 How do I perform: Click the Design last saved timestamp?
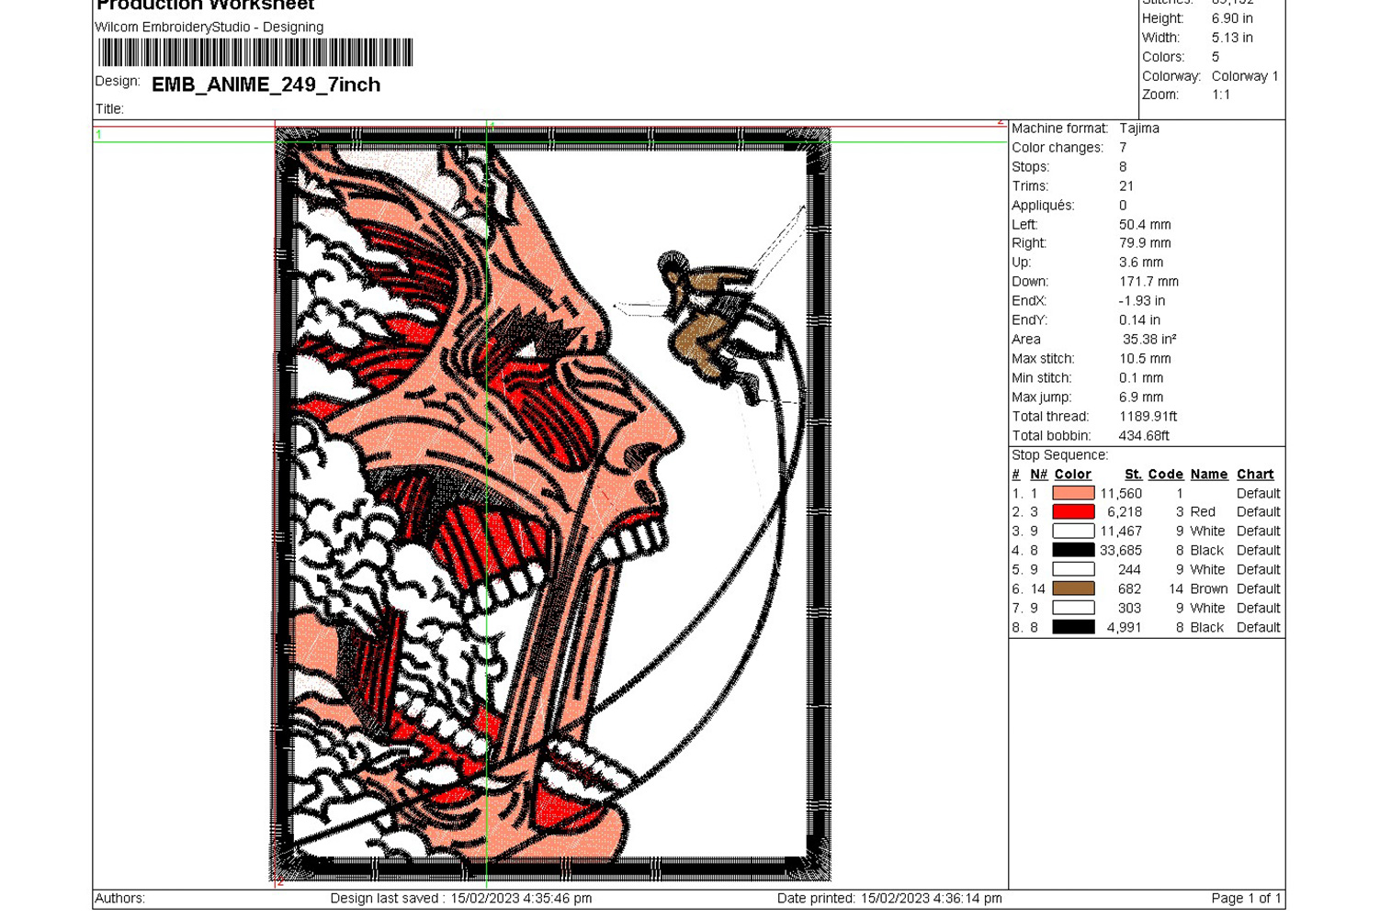click(460, 899)
